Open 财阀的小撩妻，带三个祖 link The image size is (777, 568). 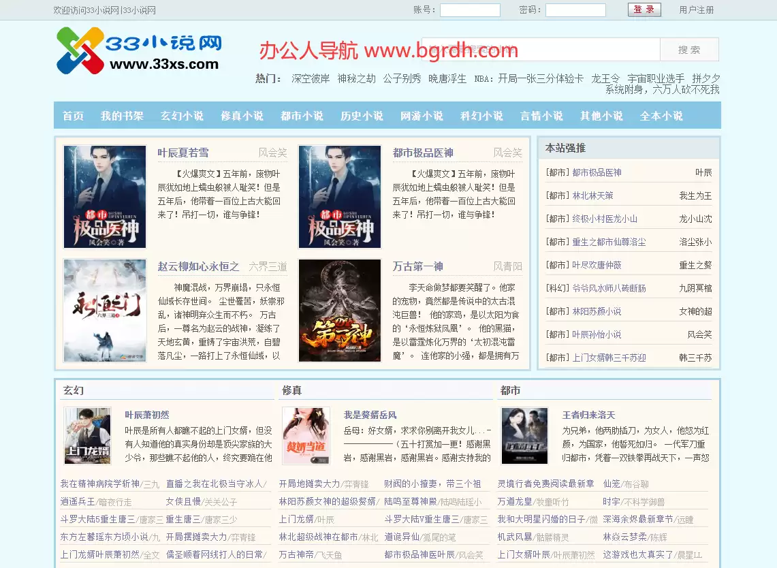point(432,484)
